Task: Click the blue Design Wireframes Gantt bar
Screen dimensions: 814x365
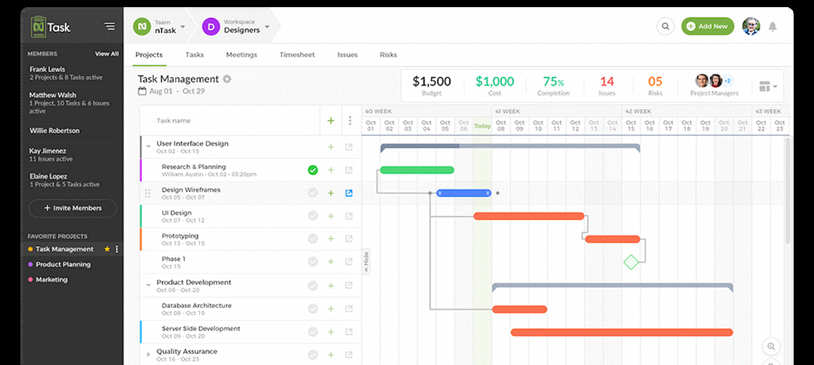Action: [x=464, y=193]
